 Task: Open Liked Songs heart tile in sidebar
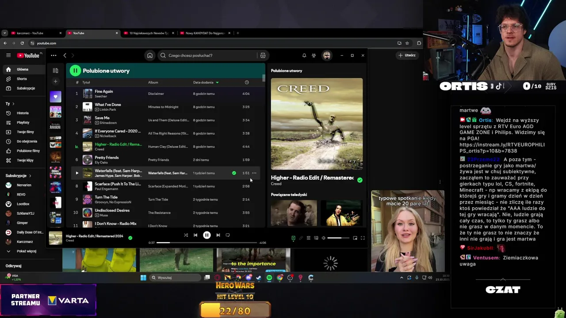(55, 96)
